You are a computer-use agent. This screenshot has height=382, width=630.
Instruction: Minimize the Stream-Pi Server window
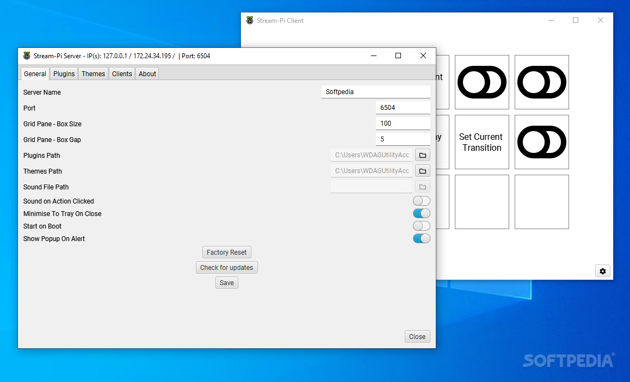click(x=374, y=56)
